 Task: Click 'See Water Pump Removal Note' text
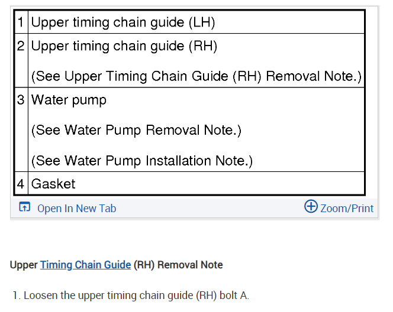click(136, 130)
